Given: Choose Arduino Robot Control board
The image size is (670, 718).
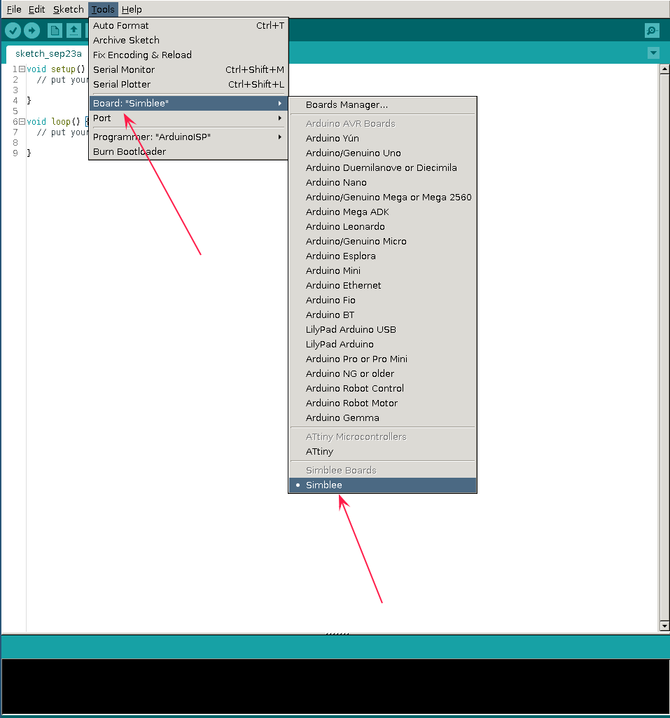Looking at the screenshot, I should click(382, 388).
